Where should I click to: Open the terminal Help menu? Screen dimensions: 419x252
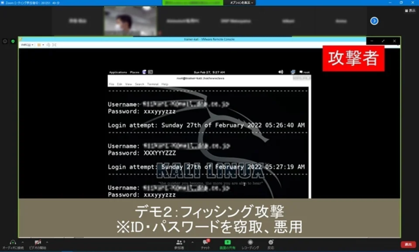165,84
